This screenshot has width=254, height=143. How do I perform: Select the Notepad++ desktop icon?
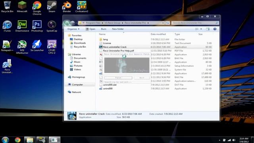[x=7, y=46]
